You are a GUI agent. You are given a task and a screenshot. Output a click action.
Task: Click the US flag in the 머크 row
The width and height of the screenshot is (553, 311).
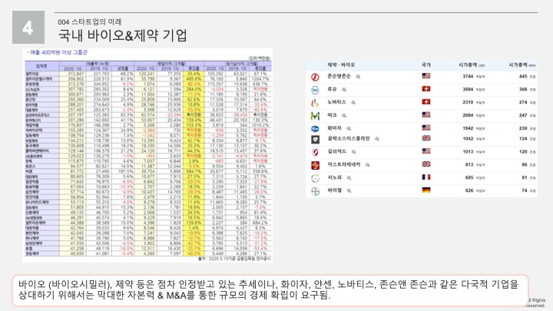[426, 114]
